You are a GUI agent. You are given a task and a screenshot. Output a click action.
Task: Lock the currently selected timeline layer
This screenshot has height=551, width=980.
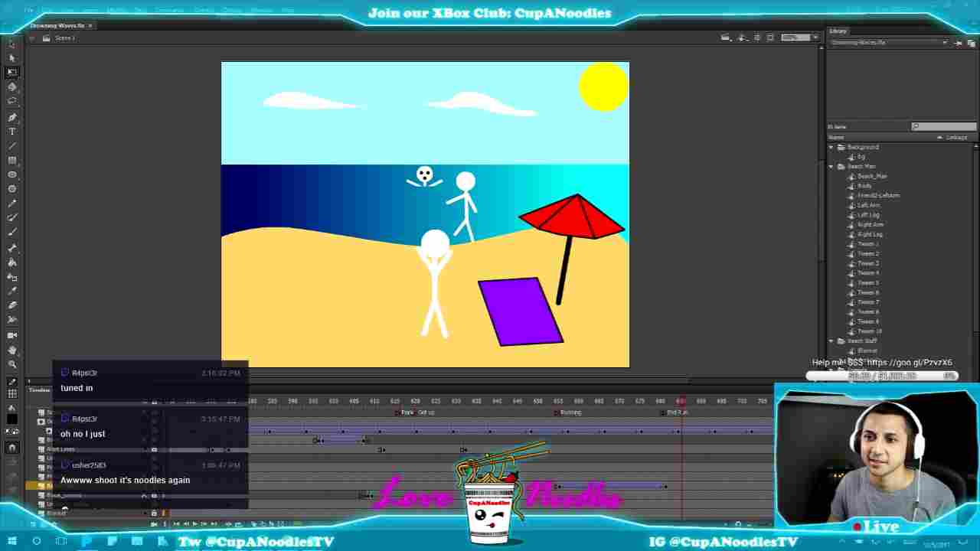(x=154, y=484)
